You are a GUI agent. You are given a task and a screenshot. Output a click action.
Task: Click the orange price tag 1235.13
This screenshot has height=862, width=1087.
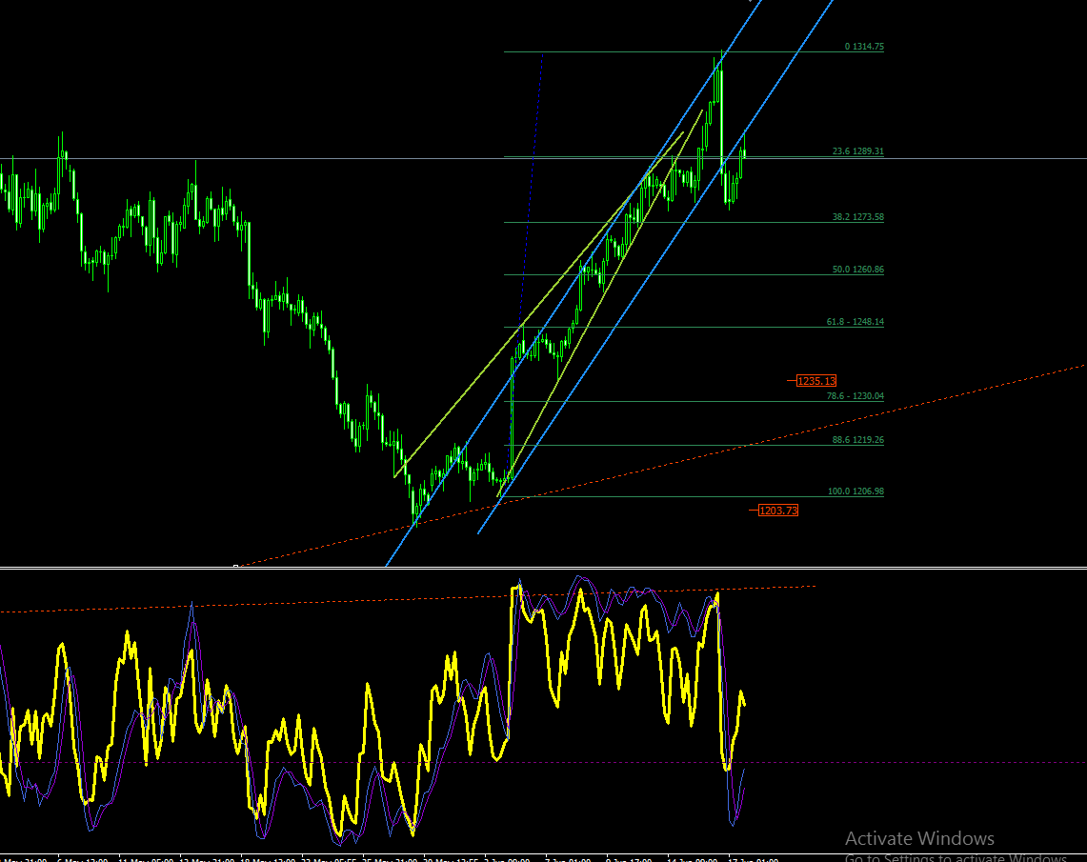[815, 380]
